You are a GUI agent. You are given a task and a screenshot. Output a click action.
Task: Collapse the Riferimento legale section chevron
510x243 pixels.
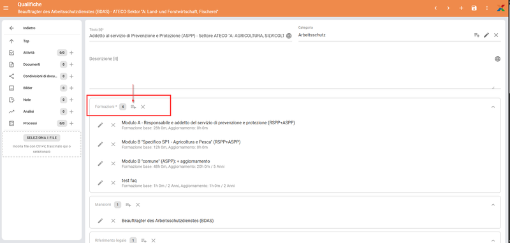pyautogui.click(x=493, y=240)
